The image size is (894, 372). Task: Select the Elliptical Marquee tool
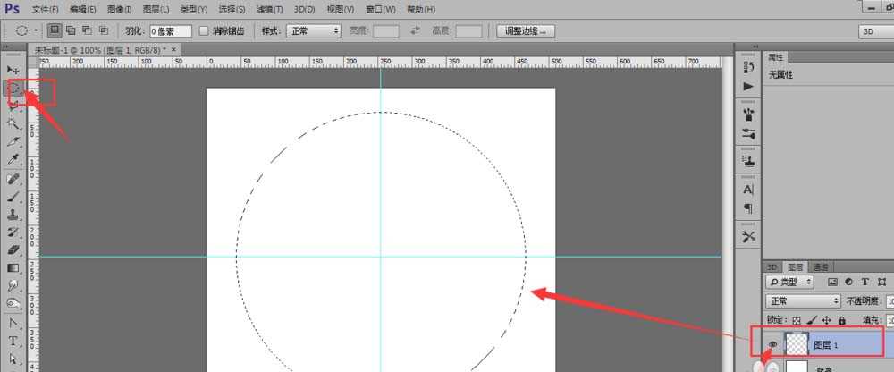pos(14,88)
